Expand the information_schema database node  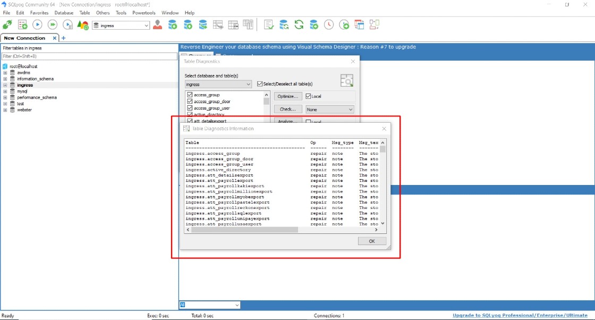(x=5, y=79)
